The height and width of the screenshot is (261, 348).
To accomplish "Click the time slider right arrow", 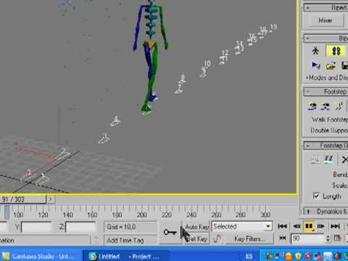I will (x=50, y=199).
